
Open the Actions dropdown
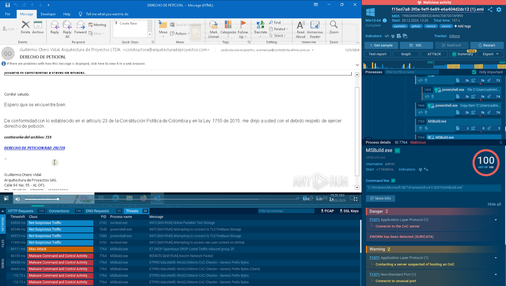click(x=180, y=33)
